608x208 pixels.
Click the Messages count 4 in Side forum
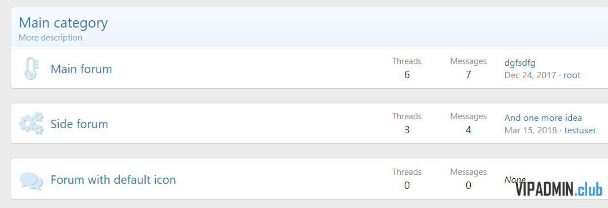(x=469, y=130)
